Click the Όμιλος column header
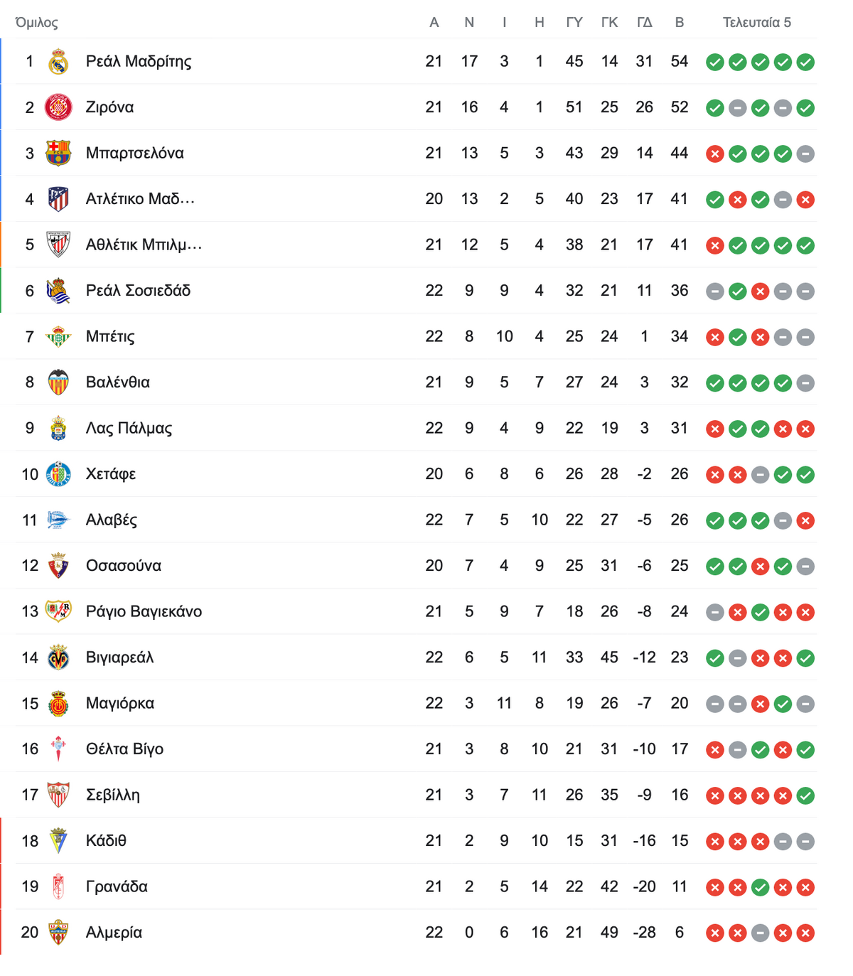 pos(37,23)
